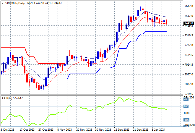The height and width of the screenshot is (133, 195).
Task: Click the current price tag 7443.8
Action: (x=189, y=23)
